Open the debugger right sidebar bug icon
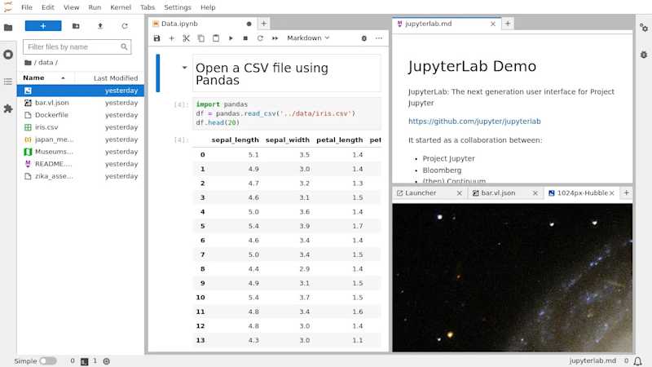652x367 pixels. point(644,55)
